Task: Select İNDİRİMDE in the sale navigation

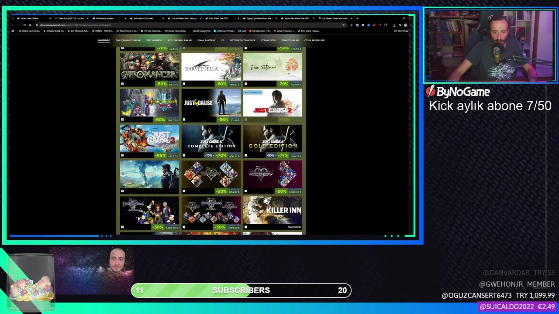Action: (x=104, y=40)
